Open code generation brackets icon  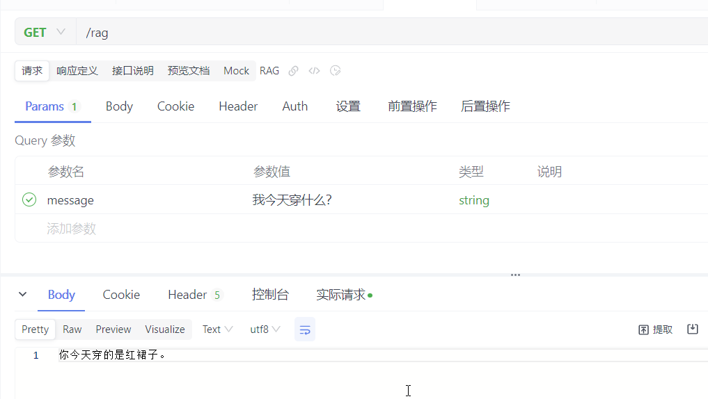click(x=314, y=71)
